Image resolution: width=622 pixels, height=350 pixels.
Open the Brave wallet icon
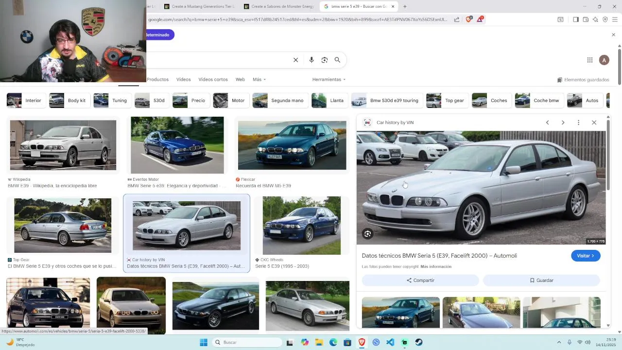(x=586, y=19)
